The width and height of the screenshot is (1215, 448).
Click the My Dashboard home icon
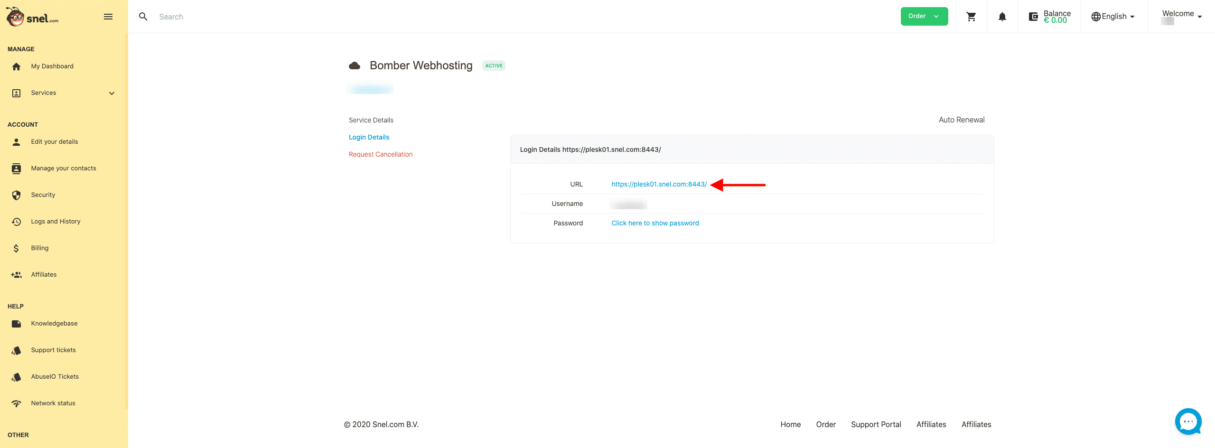[x=17, y=66]
